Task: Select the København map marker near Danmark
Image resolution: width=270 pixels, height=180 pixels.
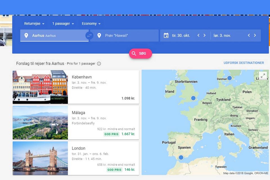Action: [229, 78]
